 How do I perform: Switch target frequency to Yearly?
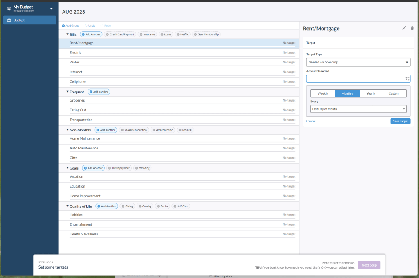point(371,93)
